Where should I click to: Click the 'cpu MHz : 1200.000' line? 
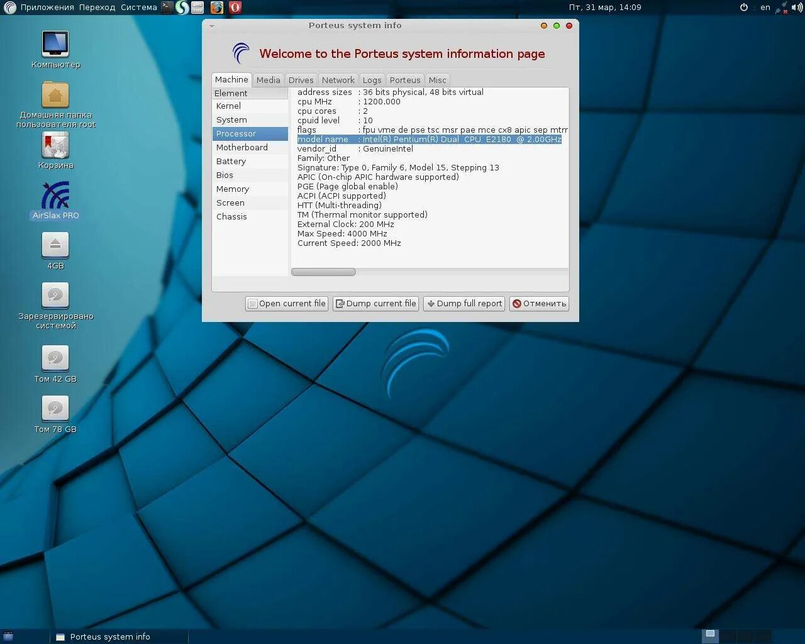(349, 101)
